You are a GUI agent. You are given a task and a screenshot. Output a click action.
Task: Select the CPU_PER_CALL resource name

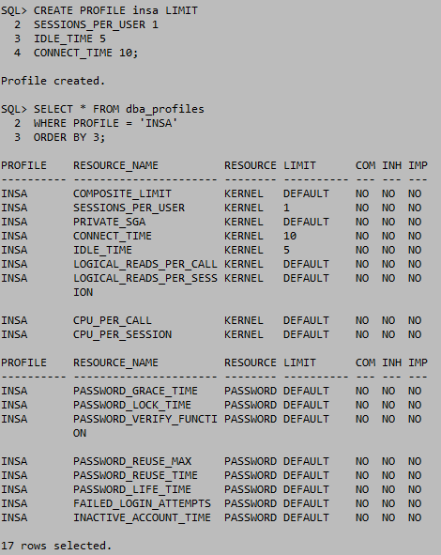click(x=113, y=320)
